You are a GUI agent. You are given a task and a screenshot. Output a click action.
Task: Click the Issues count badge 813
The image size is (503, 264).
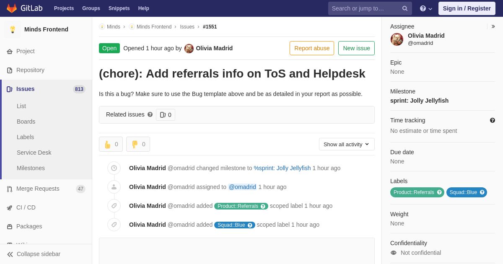coord(79,89)
